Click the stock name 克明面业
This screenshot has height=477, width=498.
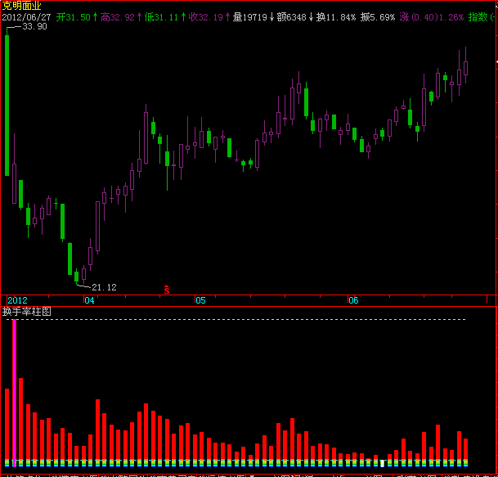pyautogui.click(x=21, y=6)
